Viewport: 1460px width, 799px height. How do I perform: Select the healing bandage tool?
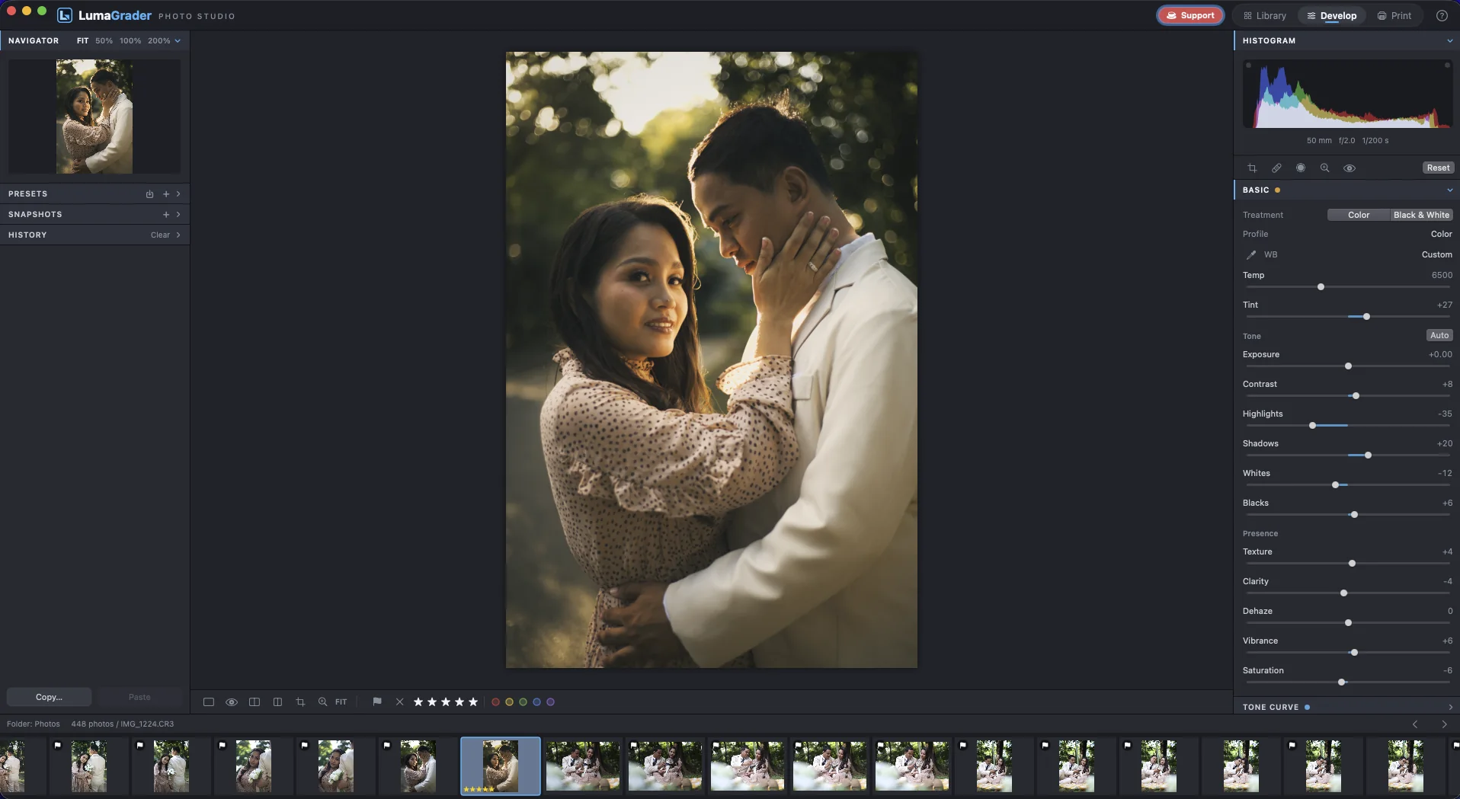[1276, 168]
